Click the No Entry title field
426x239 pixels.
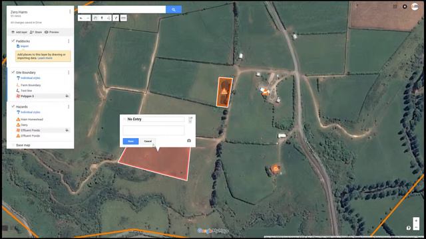click(156, 119)
